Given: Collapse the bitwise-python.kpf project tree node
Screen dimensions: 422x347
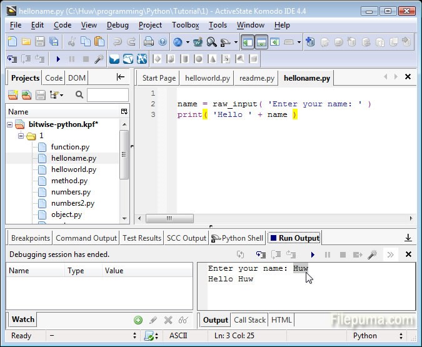Looking at the screenshot, I should (11, 124).
